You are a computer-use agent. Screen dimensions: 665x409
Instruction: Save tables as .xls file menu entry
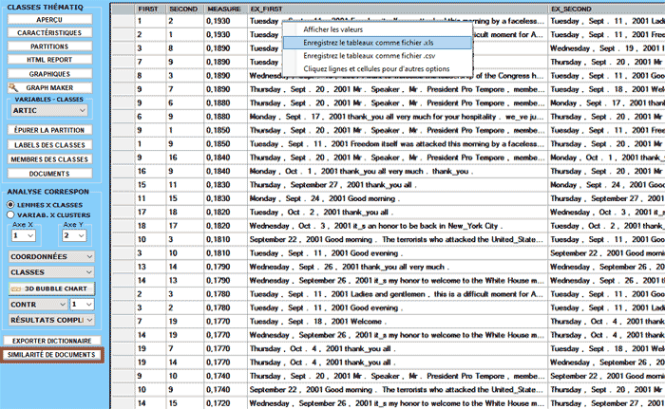point(377,43)
